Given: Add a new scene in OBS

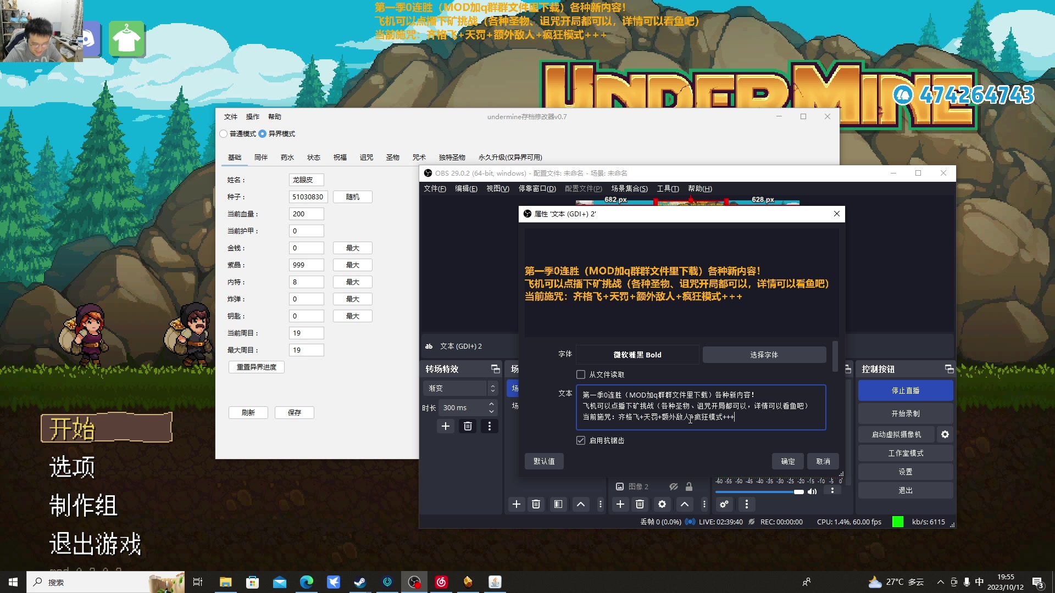Looking at the screenshot, I should tap(516, 504).
